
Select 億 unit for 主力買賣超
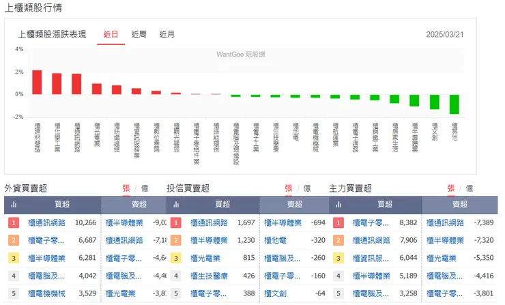[470, 188]
